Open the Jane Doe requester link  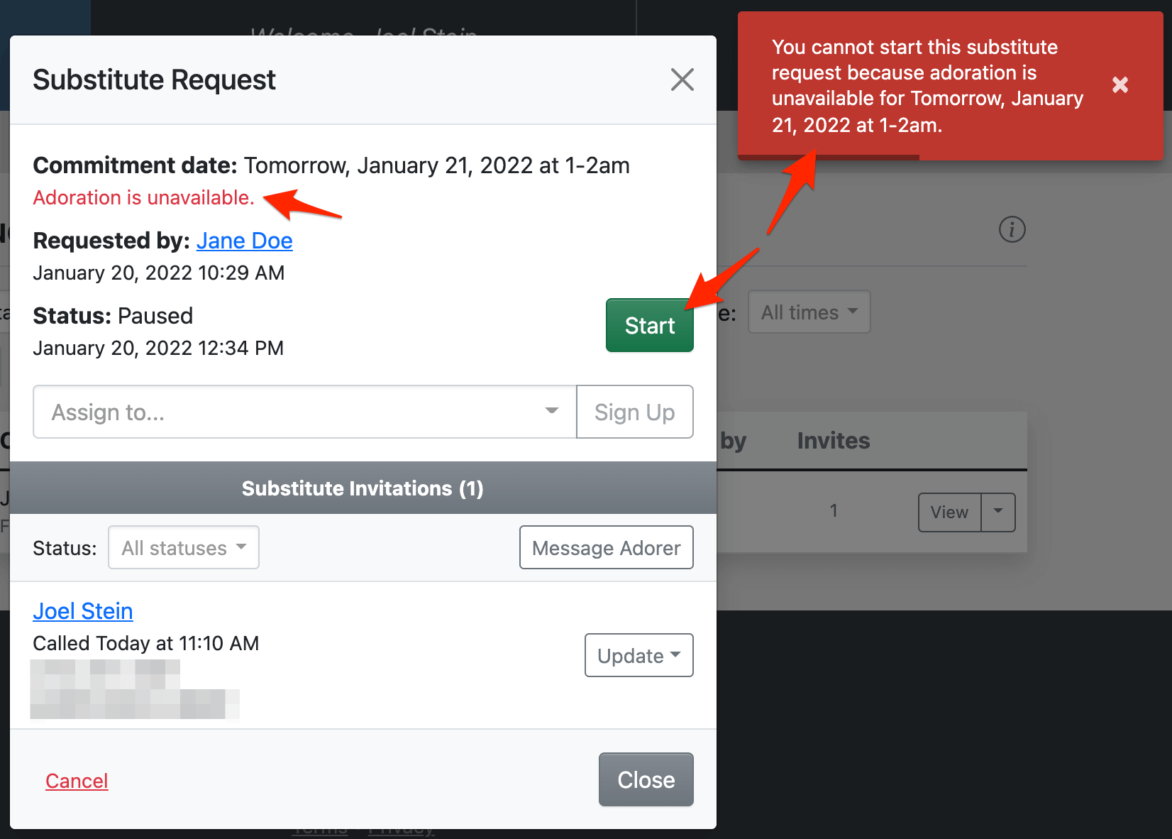click(x=244, y=241)
